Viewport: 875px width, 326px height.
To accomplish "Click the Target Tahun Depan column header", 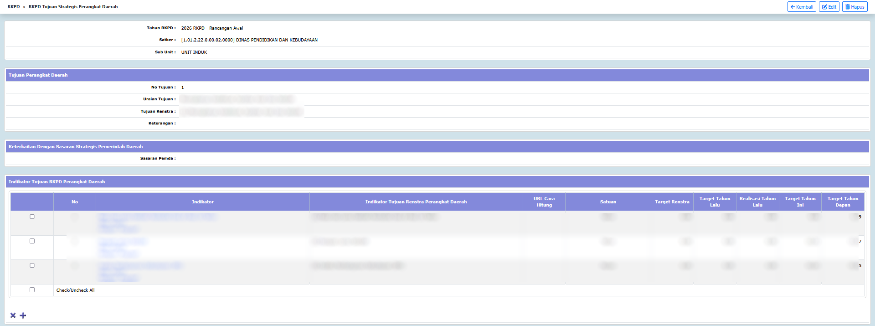I will pyautogui.click(x=842, y=202).
